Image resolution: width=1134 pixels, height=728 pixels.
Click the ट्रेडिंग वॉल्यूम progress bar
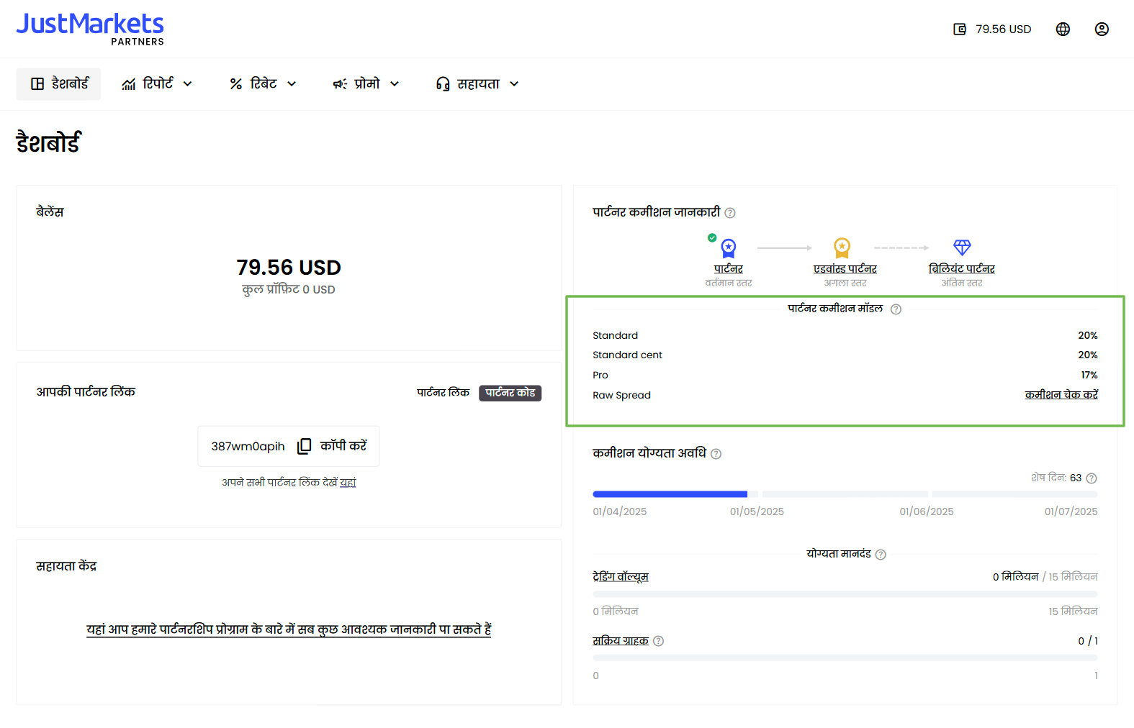(x=845, y=594)
